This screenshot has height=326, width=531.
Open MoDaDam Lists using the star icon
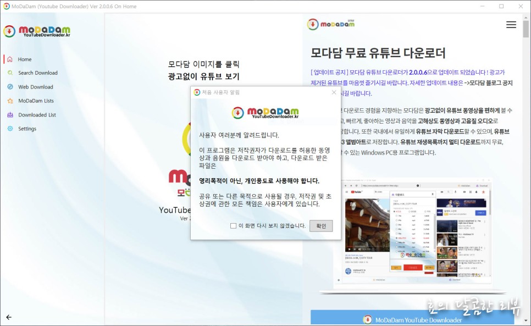pyautogui.click(x=10, y=101)
